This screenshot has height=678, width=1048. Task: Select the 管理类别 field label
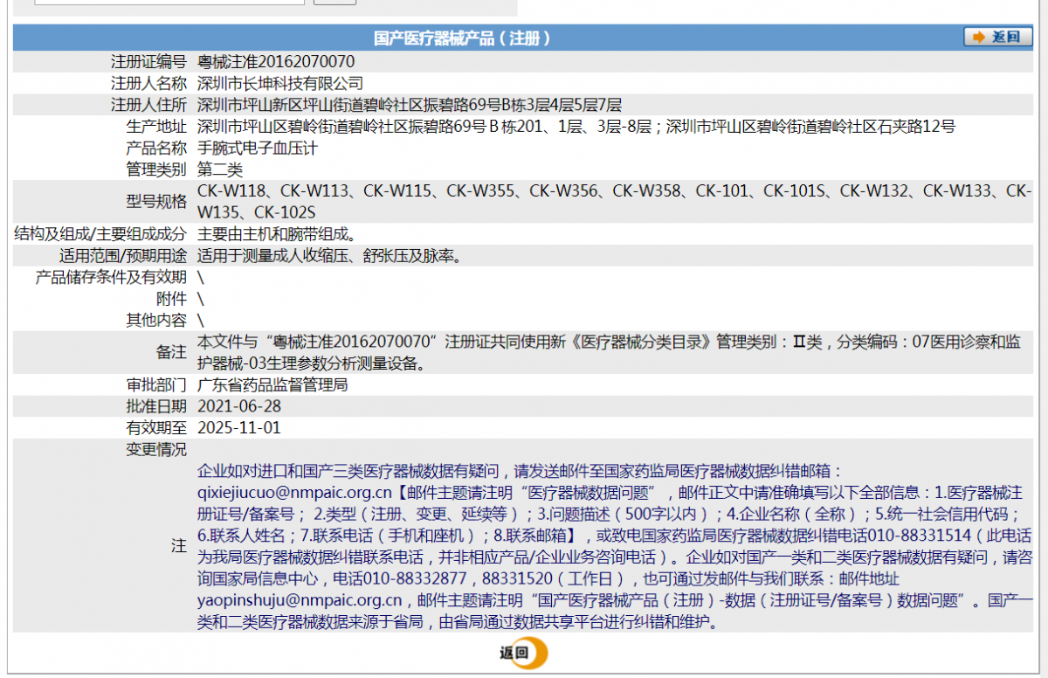(x=156, y=169)
